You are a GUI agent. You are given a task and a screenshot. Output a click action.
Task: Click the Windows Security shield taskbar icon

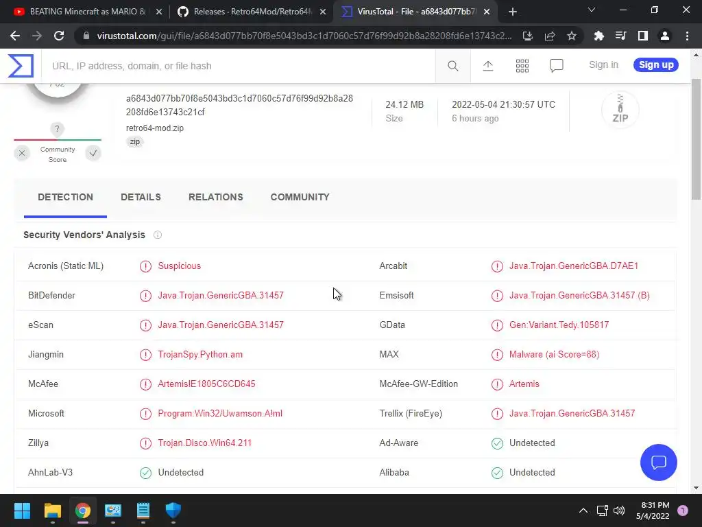coord(173,511)
